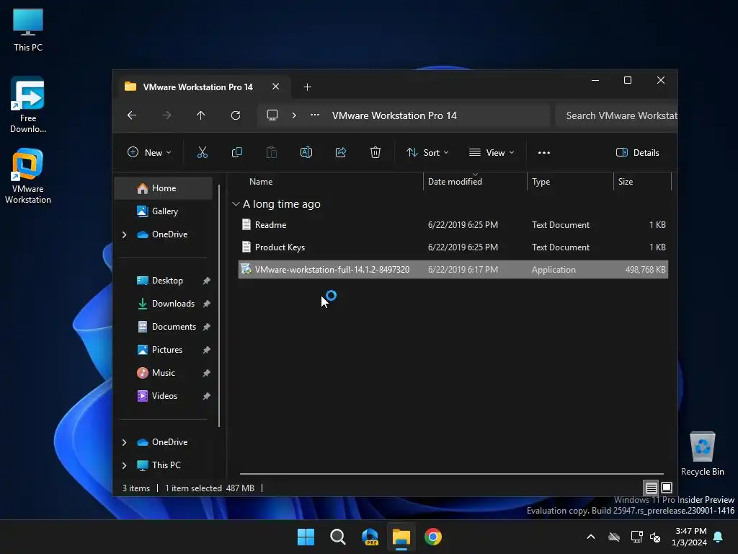Click the Delete trash icon
The height and width of the screenshot is (554, 738).
[x=375, y=153]
